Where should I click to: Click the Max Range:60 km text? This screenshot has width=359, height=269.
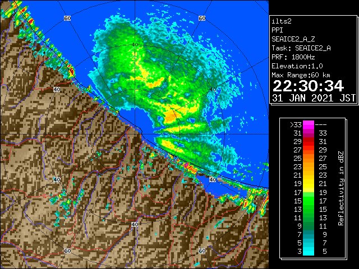(301, 75)
